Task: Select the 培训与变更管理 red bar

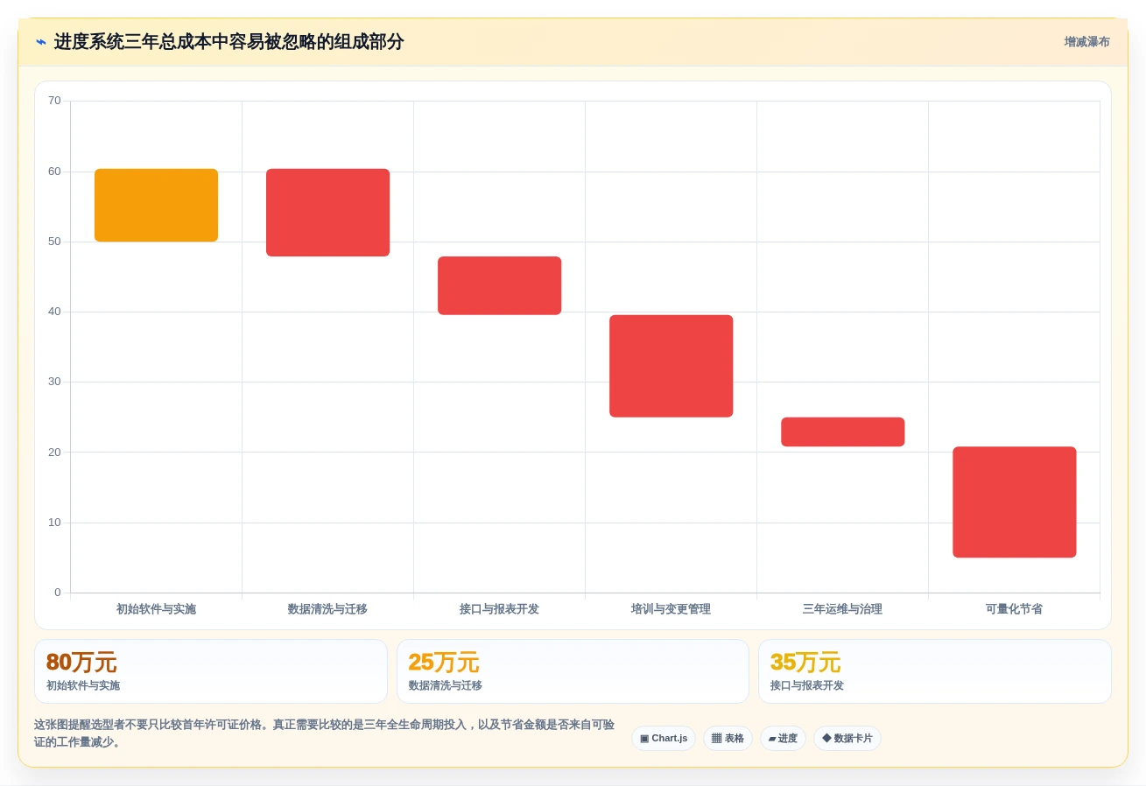Action: coord(671,366)
